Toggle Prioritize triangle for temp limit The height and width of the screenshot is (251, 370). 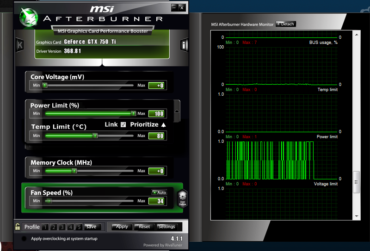coord(163,125)
